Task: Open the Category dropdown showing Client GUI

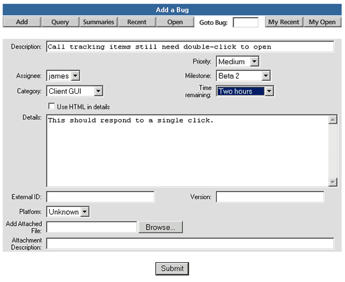Action: tap(75, 91)
